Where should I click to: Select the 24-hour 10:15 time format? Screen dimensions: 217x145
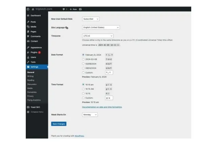(x=83, y=93)
